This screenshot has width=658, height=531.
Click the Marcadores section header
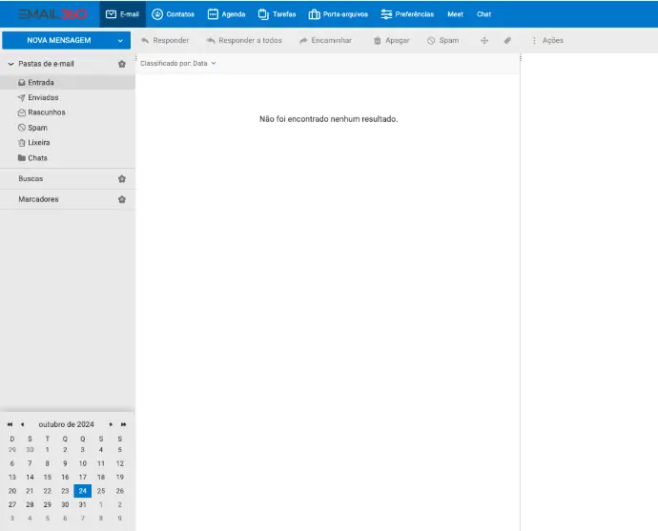38,199
